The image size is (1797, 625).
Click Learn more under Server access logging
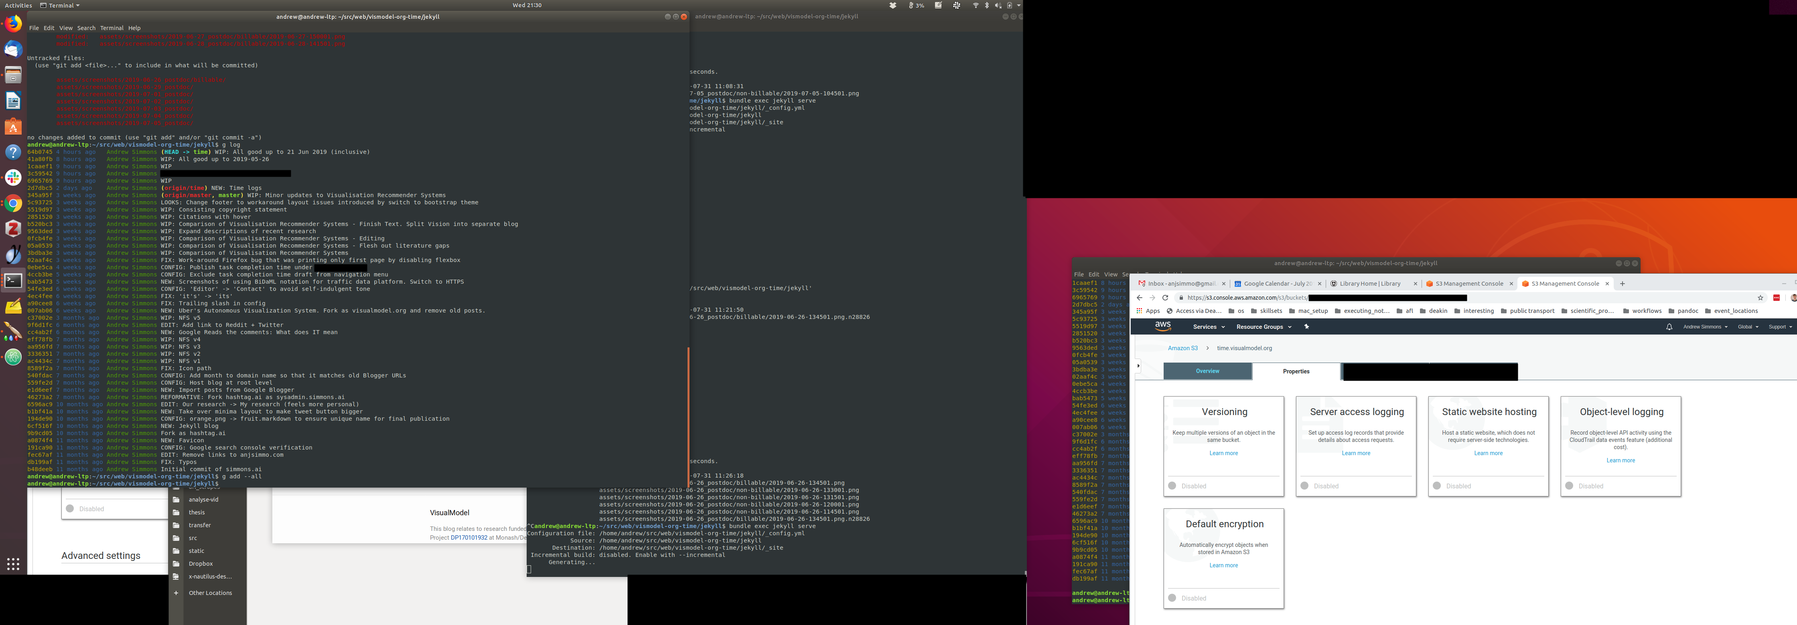(x=1355, y=454)
